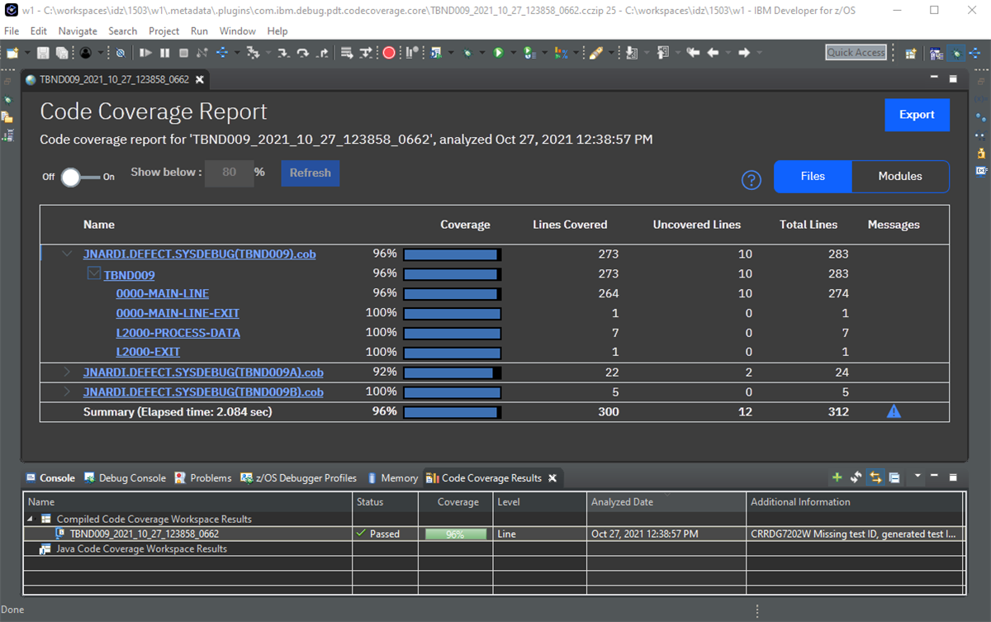
Task: Open the Run menu
Action: coord(199,31)
